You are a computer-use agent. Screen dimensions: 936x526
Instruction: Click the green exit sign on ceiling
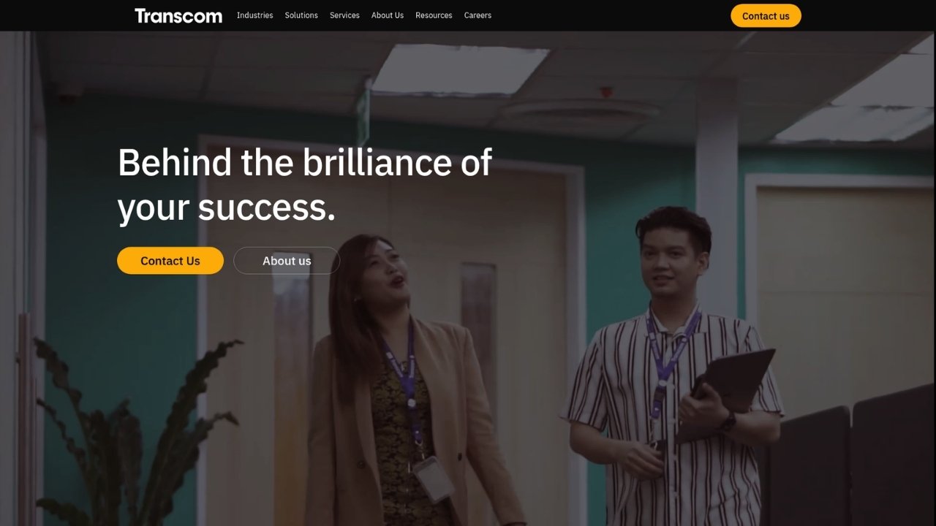[x=363, y=117]
